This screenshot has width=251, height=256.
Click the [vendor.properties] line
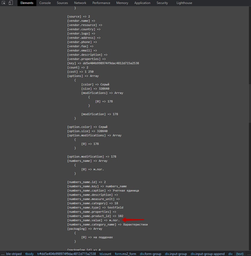pyautogui.click(x=86, y=59)
